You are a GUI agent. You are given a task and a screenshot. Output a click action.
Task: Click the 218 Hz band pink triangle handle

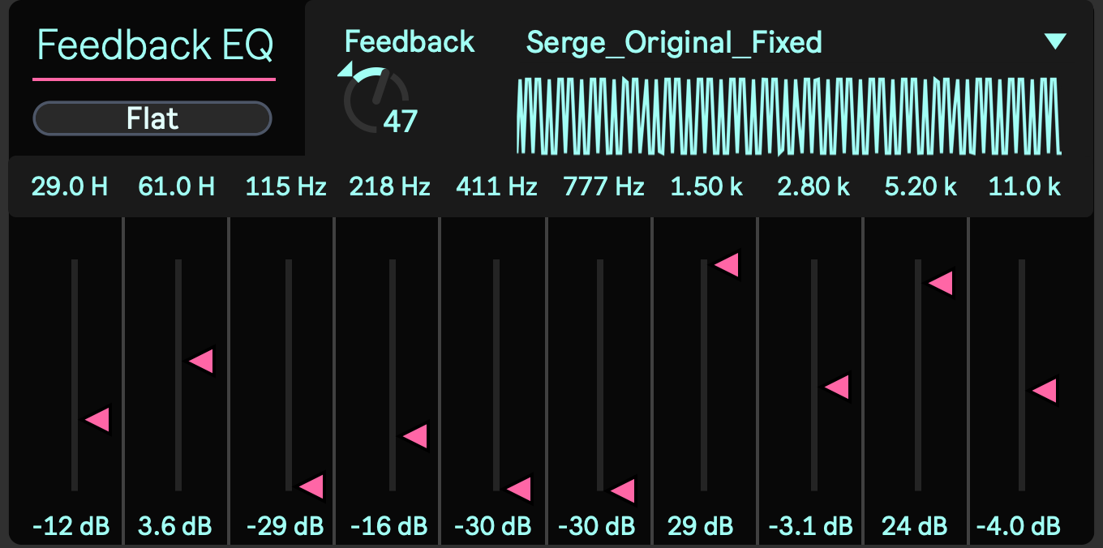point(416,436)
